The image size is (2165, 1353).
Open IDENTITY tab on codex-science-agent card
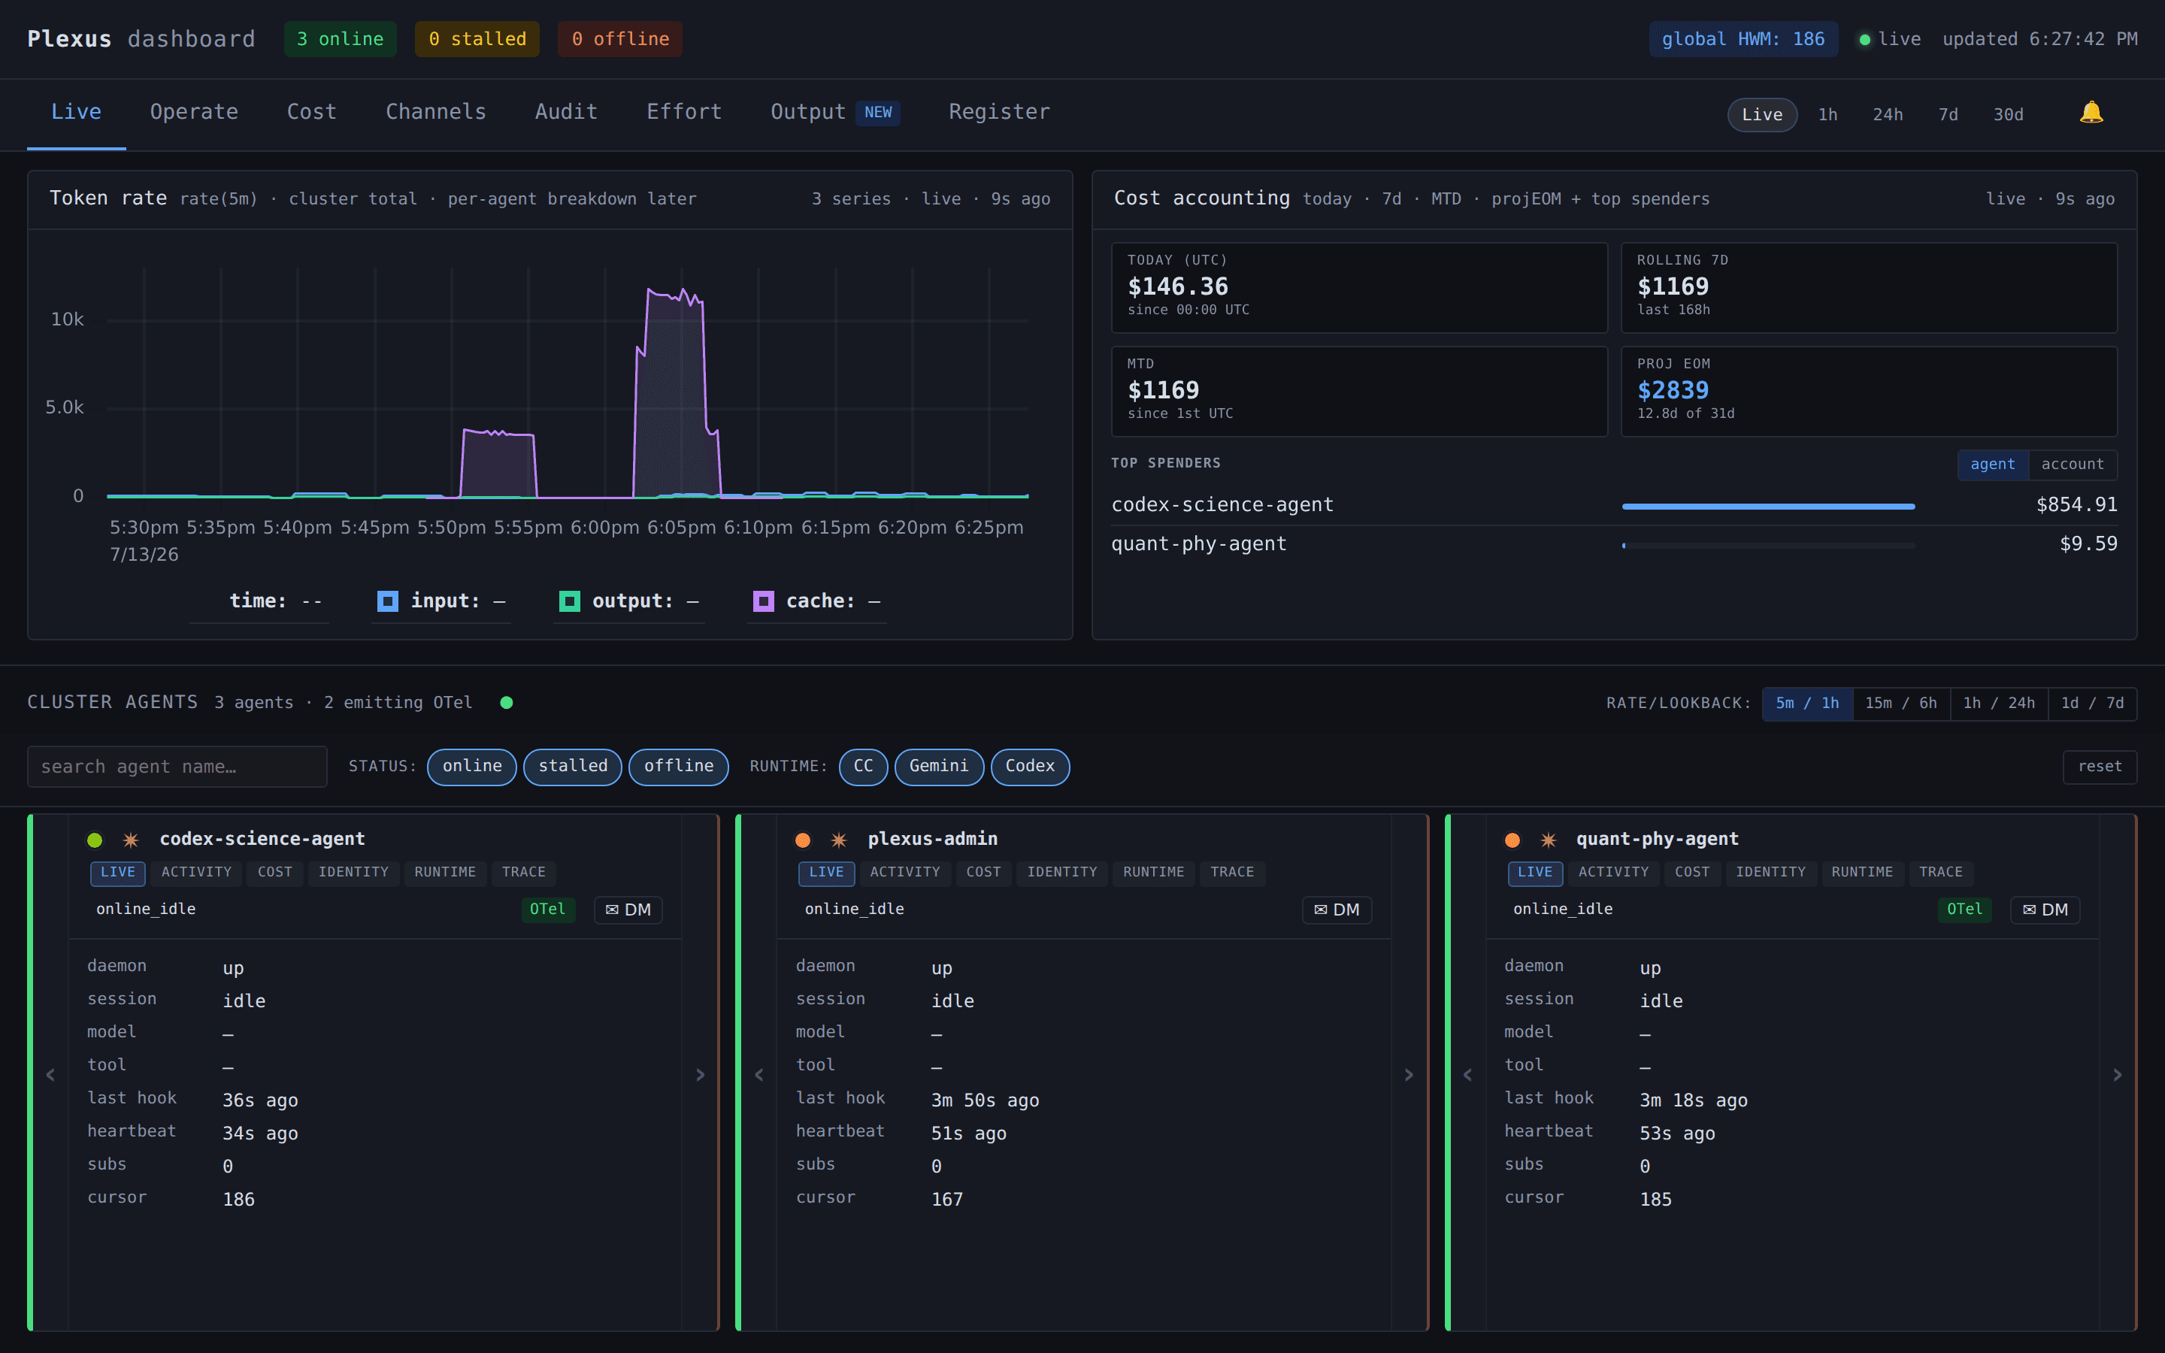(353, 873)
